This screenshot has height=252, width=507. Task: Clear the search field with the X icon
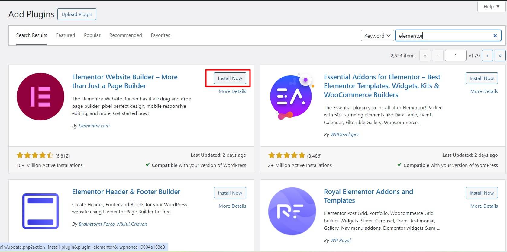pyautogui.click(x=495, y=36)
